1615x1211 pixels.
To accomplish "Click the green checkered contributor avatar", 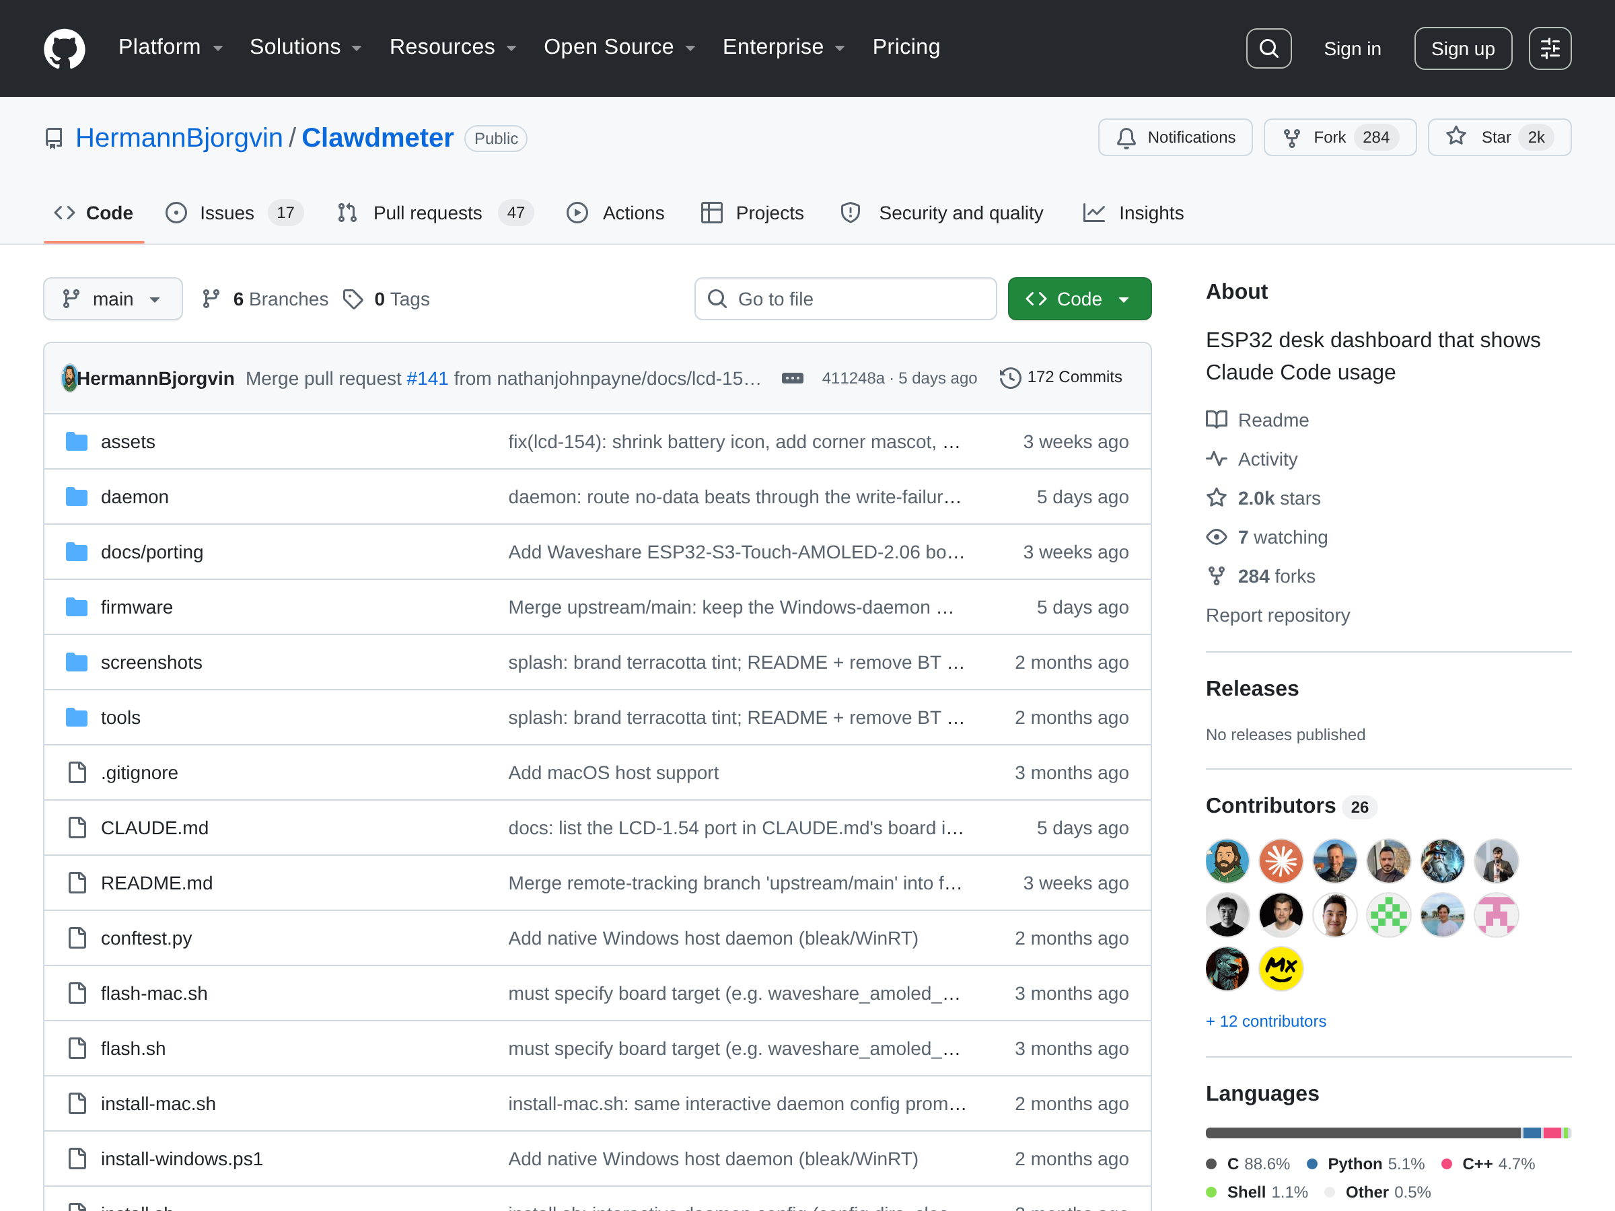I will tap(1389, 914).
